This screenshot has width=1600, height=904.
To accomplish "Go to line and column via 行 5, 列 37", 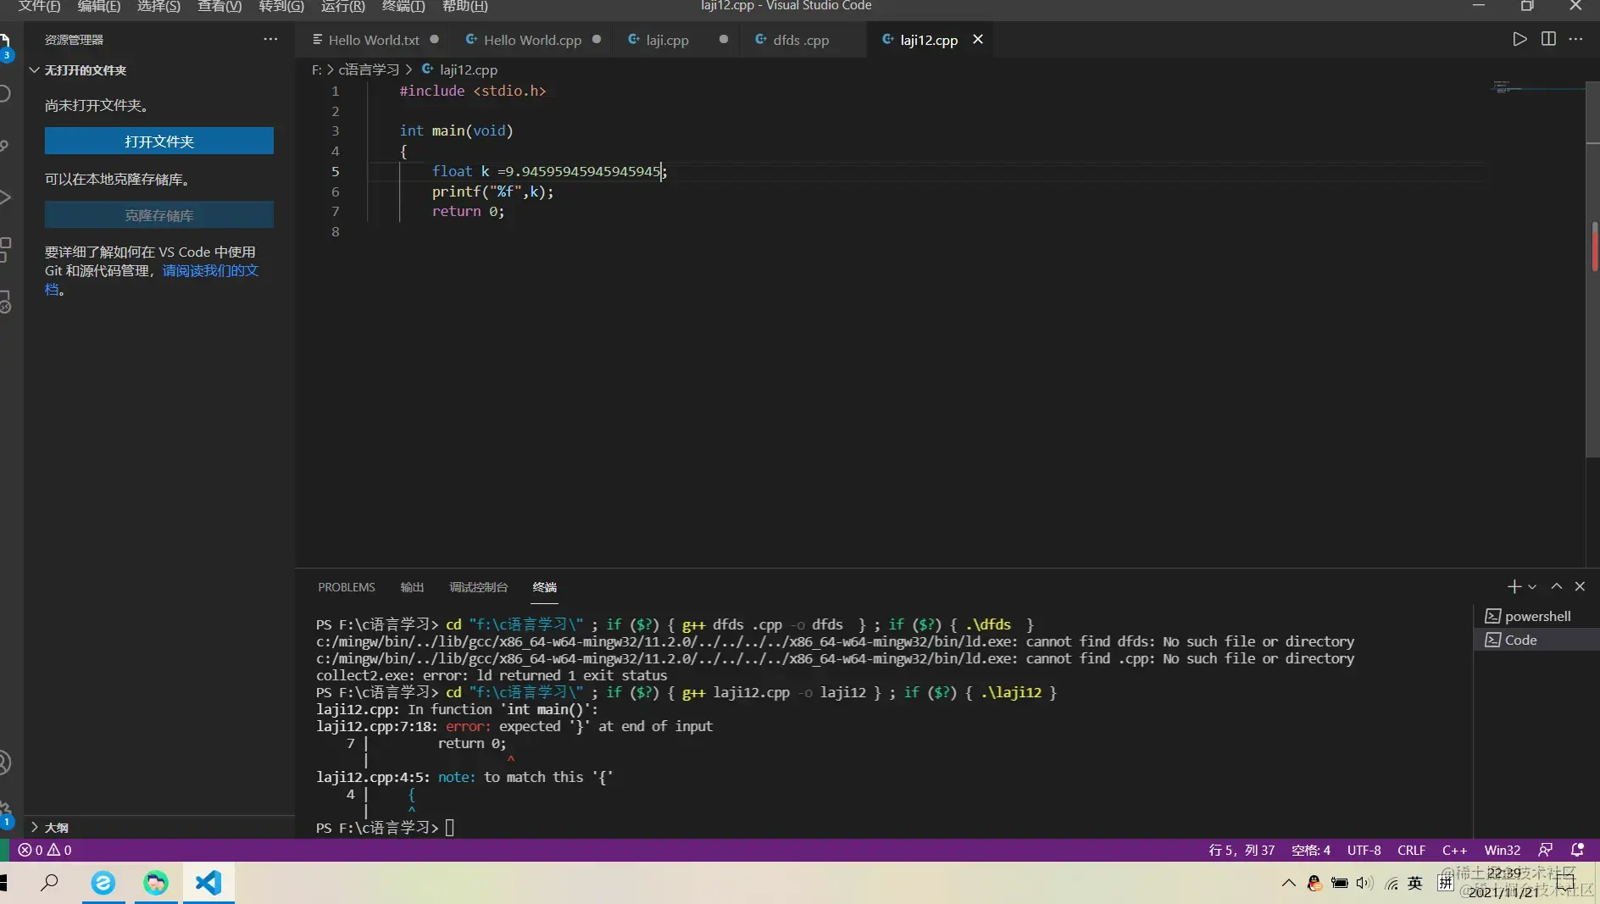I will click(x=1241, y=850).
